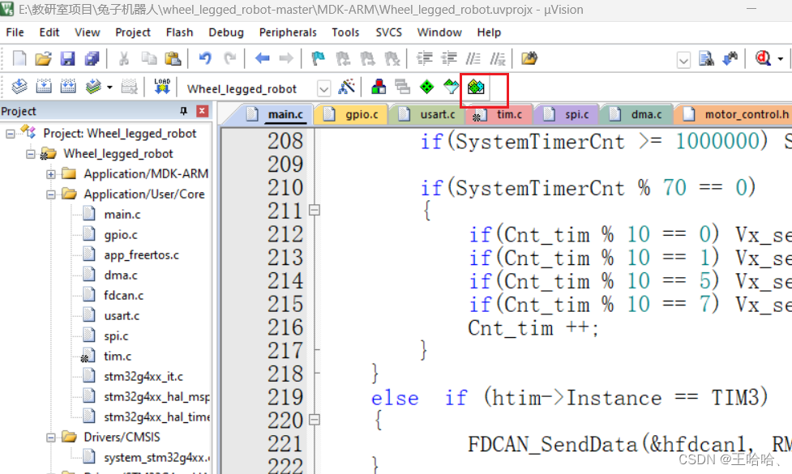Open the Peripherals menu

[288, 32]
